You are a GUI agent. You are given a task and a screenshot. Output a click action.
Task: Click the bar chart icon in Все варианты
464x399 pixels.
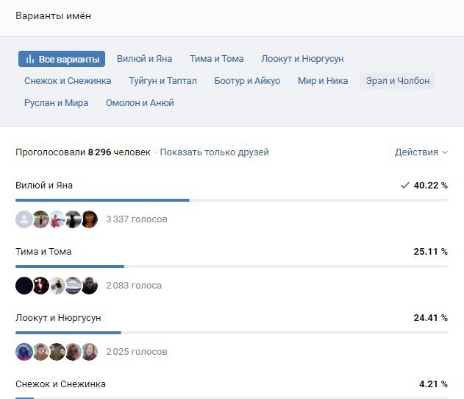30,59
